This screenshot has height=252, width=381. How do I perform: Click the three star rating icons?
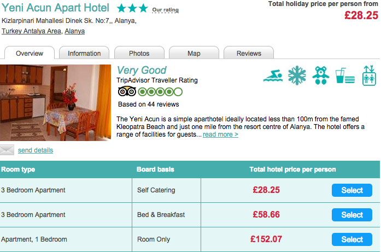coord(132,8)
